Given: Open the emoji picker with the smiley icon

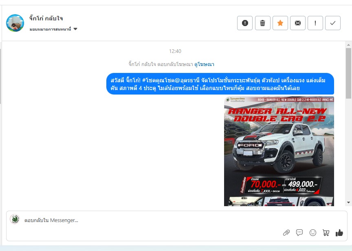Looking at the screenshot, I should tap(313, 233).
